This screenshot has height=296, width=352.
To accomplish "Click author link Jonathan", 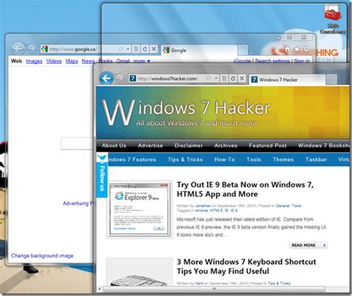I will (x=203, y=206).
